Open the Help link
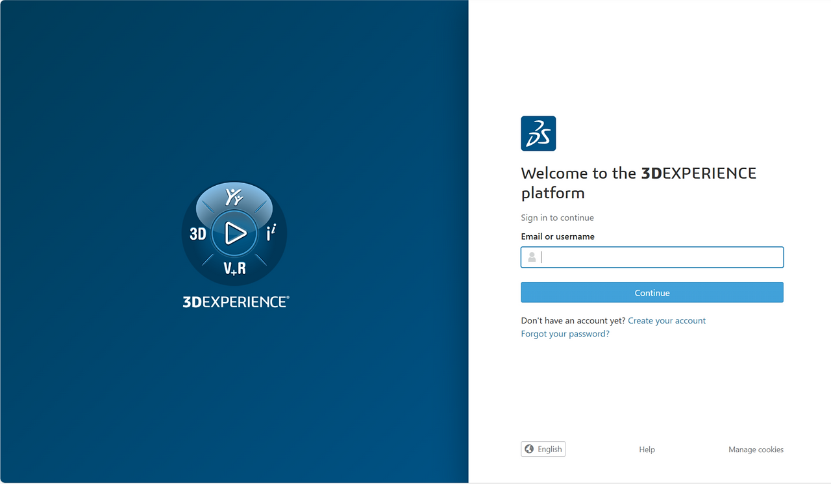Screen dimensions: 831x484 [x=647, y=450]
